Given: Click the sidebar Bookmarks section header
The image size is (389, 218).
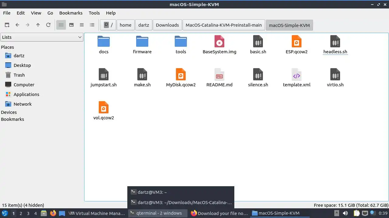Looking at the screenshot, I should [12, 119].
